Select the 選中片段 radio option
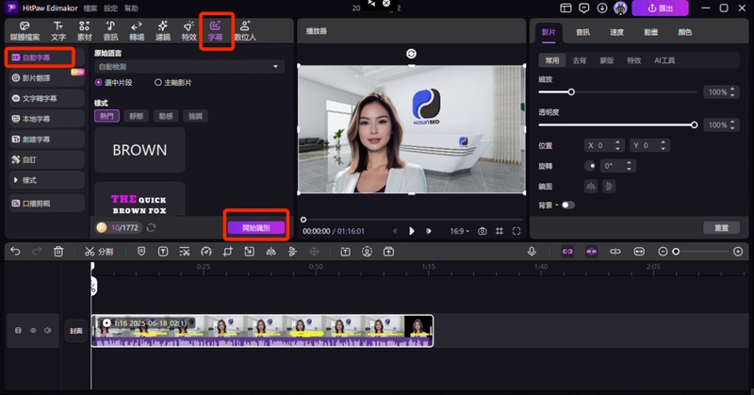 click(x=99, y=83)
